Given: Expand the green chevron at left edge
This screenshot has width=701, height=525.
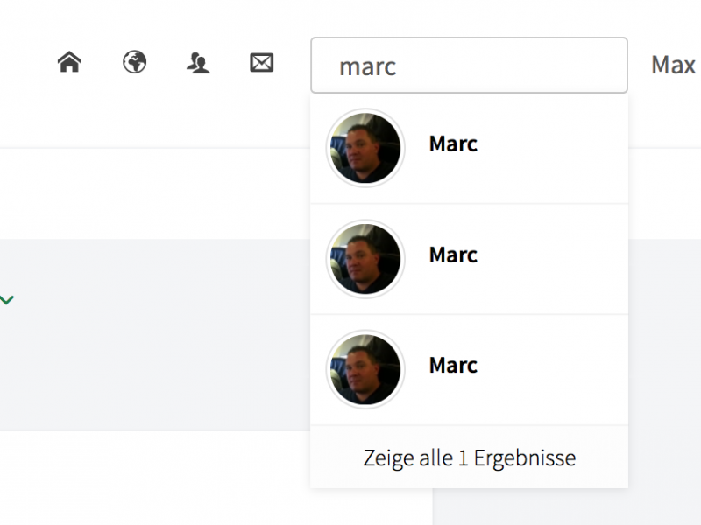Looking at the screenshot, I should [x=7, y=299].
